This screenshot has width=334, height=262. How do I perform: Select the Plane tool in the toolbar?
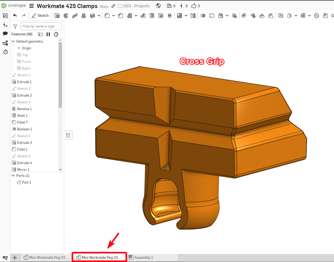[x=281, y=16]
